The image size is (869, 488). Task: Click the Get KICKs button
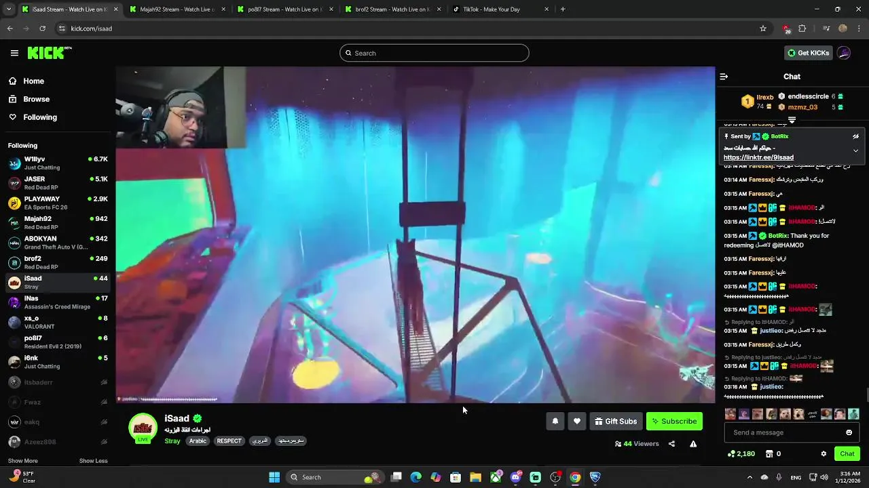pyautogui.click(x=808, y=53)
